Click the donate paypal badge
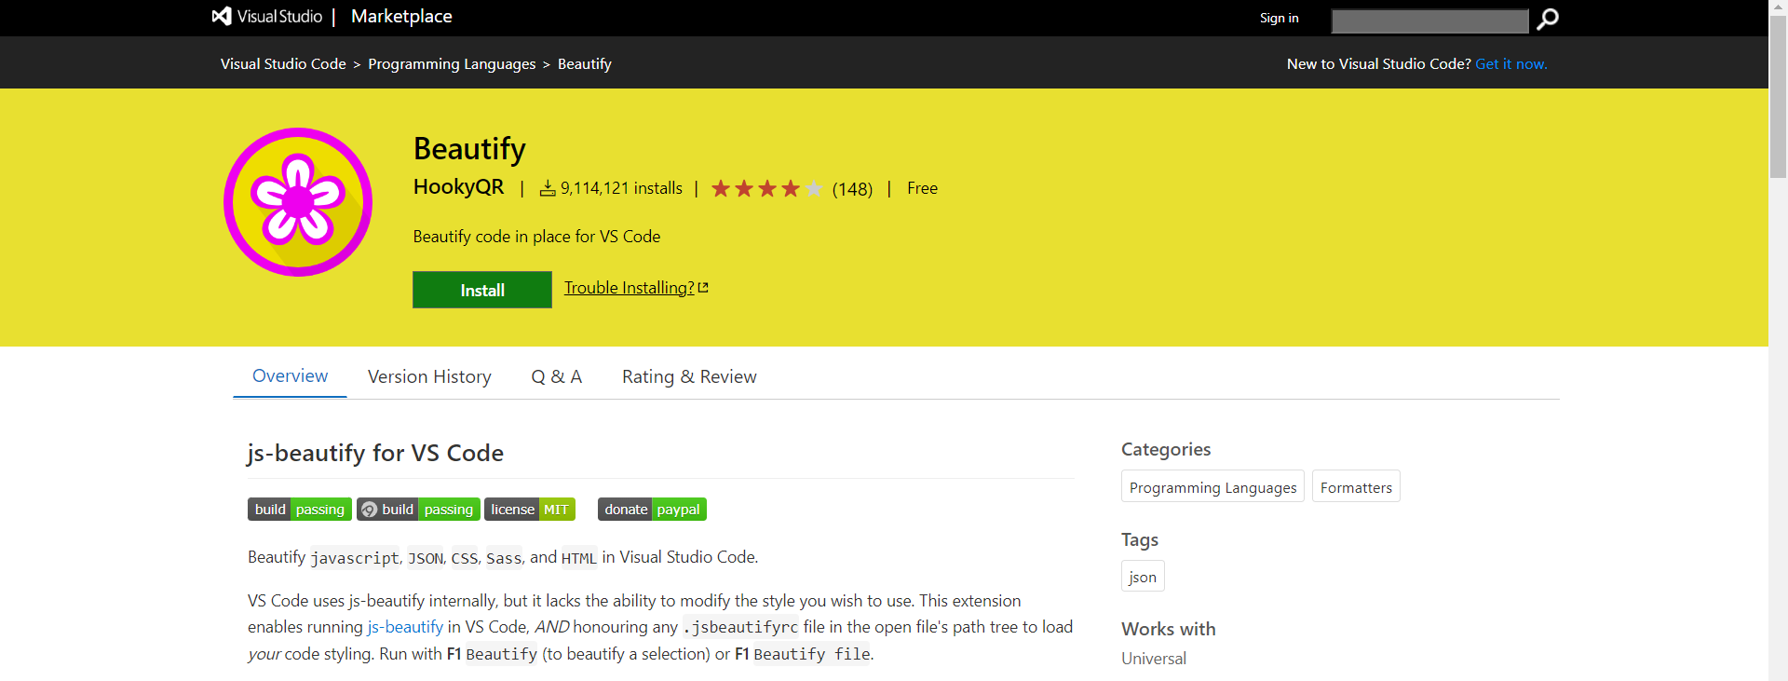This screenshot has width=1788, height=681. tap(652, 509)
